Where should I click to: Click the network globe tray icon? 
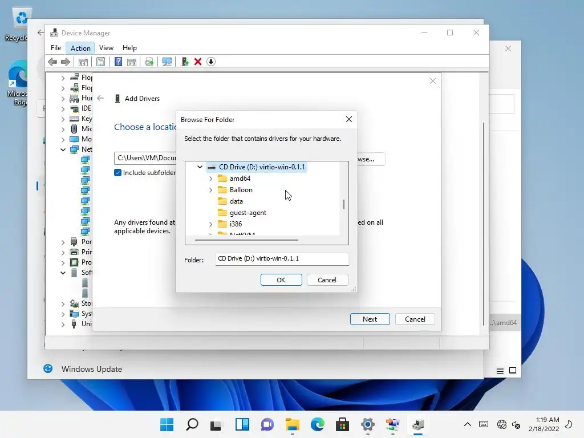502,424
